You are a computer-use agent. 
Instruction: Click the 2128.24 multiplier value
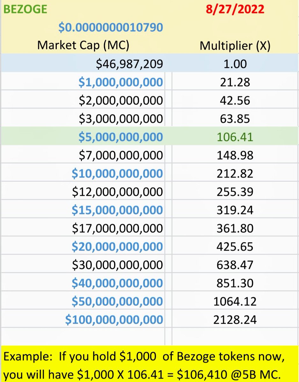point(235,320)
